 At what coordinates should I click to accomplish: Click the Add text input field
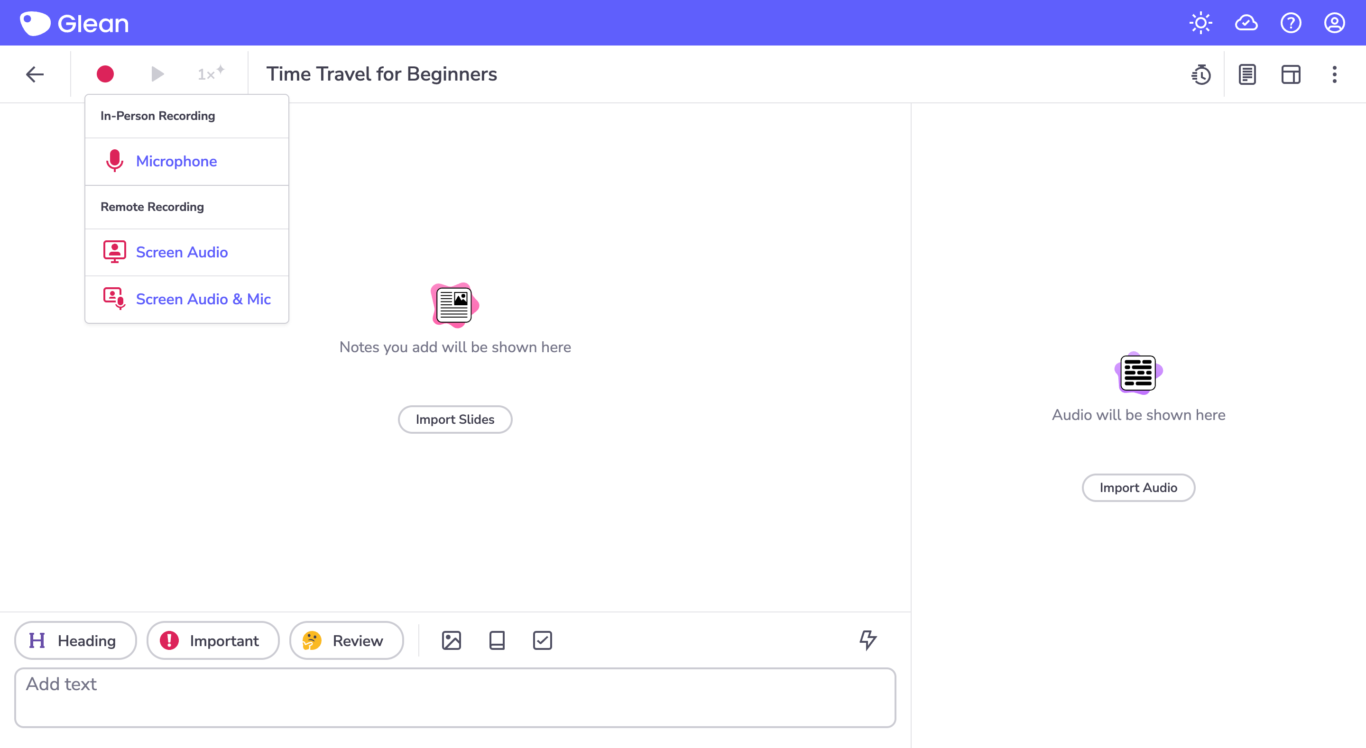coord(455,698)
